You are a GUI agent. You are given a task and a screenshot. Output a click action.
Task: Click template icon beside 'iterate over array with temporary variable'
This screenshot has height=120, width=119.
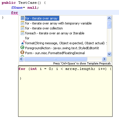[23, 23]
